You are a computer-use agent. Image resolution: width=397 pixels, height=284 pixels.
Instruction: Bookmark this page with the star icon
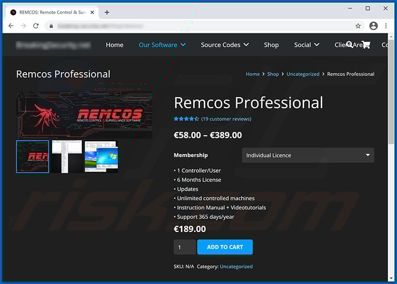(x=358, y=26)
